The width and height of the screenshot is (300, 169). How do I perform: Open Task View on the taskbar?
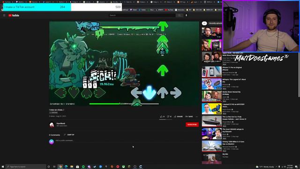point(54,167)
